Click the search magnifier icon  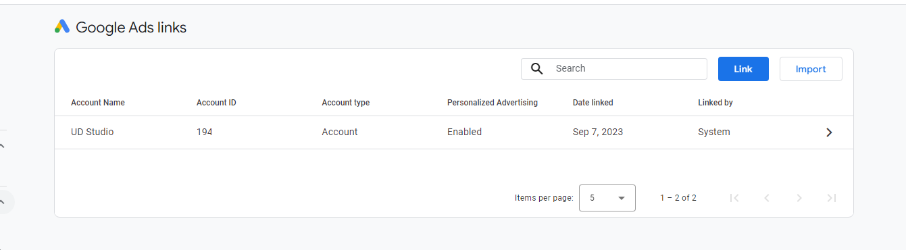[537, 69]
